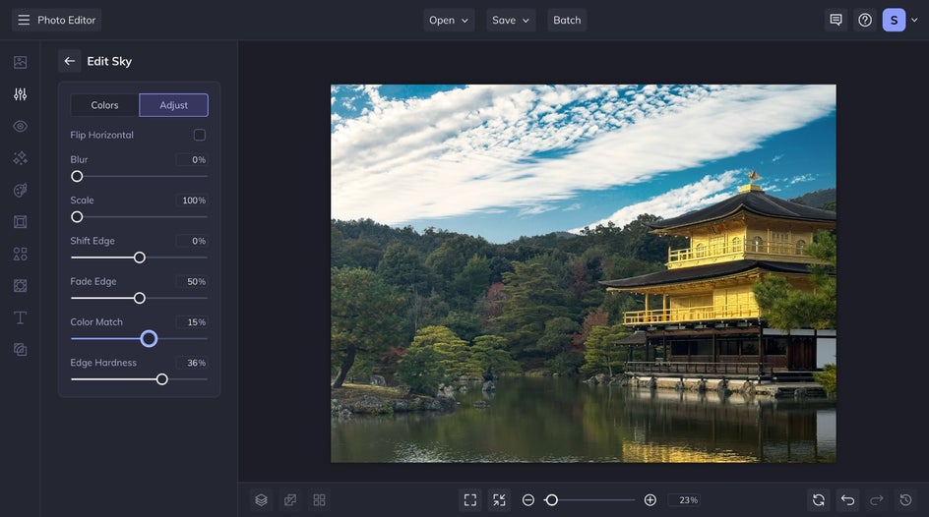Click the Edge Hardness 36% value field

pos(191,363)
